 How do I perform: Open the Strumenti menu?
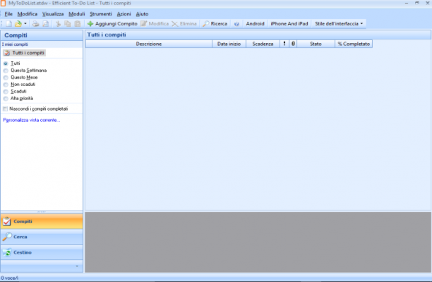[100, 14]
